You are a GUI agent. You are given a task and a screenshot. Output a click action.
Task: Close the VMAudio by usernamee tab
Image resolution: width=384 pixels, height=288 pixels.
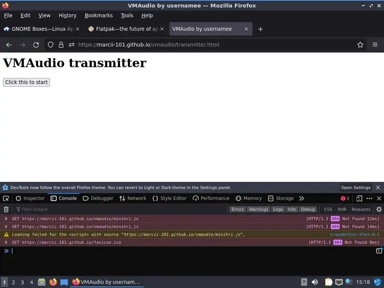click(246, 29)
